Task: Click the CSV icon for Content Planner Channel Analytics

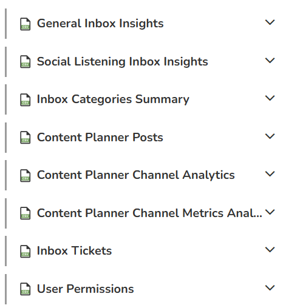Action: point(26,175)
